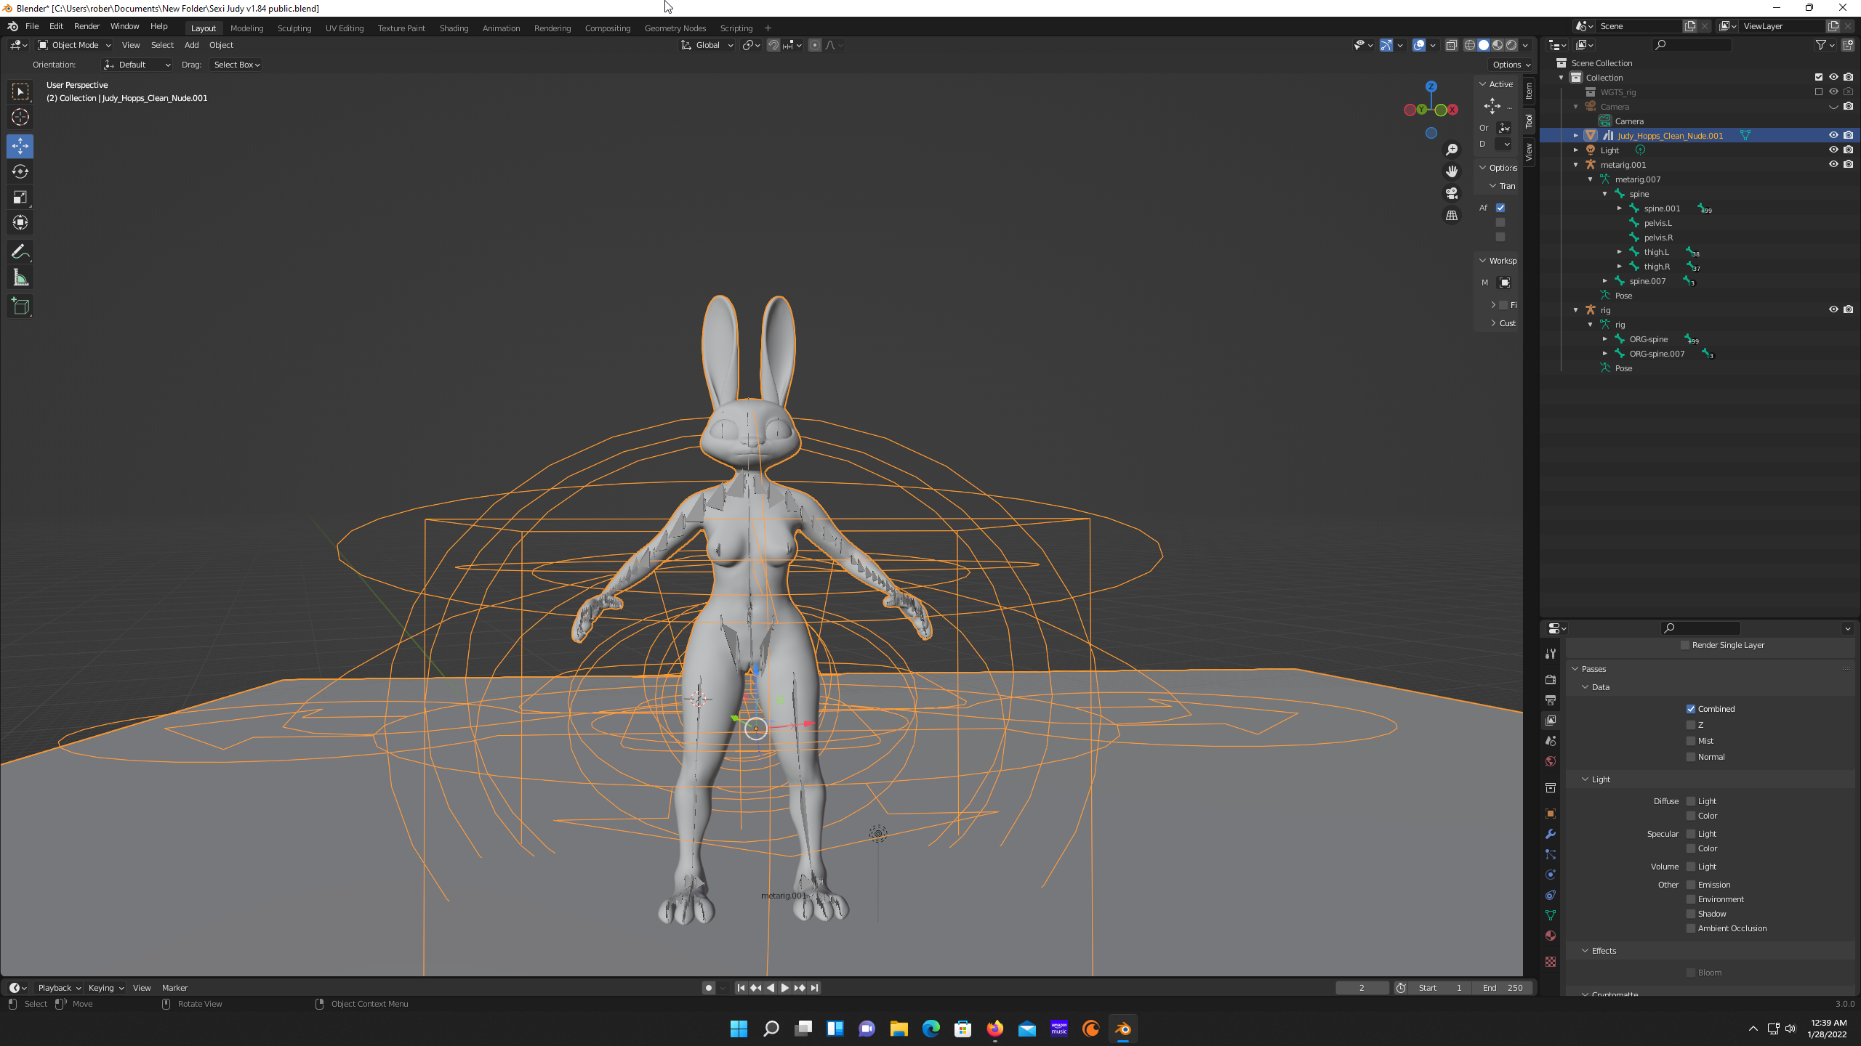The width and height of the screenshot is (1861, 1046).
Task: Click the Options button in viewport header
Action: (1511, 65)
